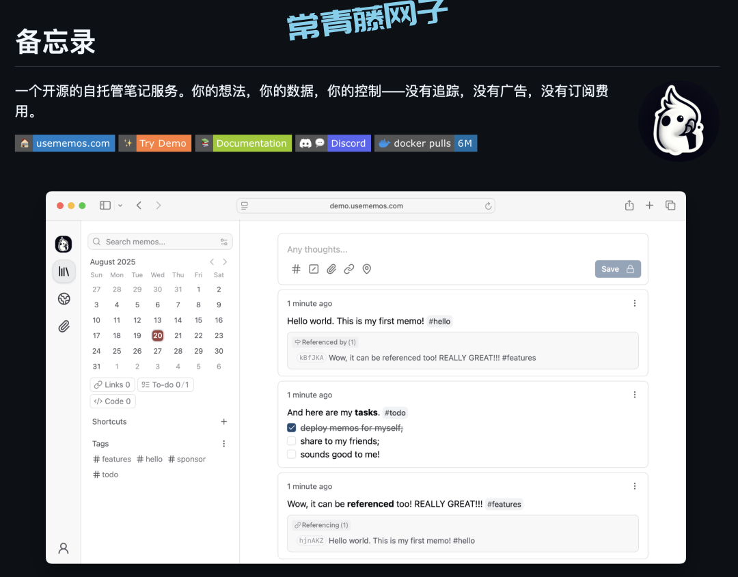
Task: Open the browser sidebar toggle dropdown chevron
Action: [x=120, y=206]
